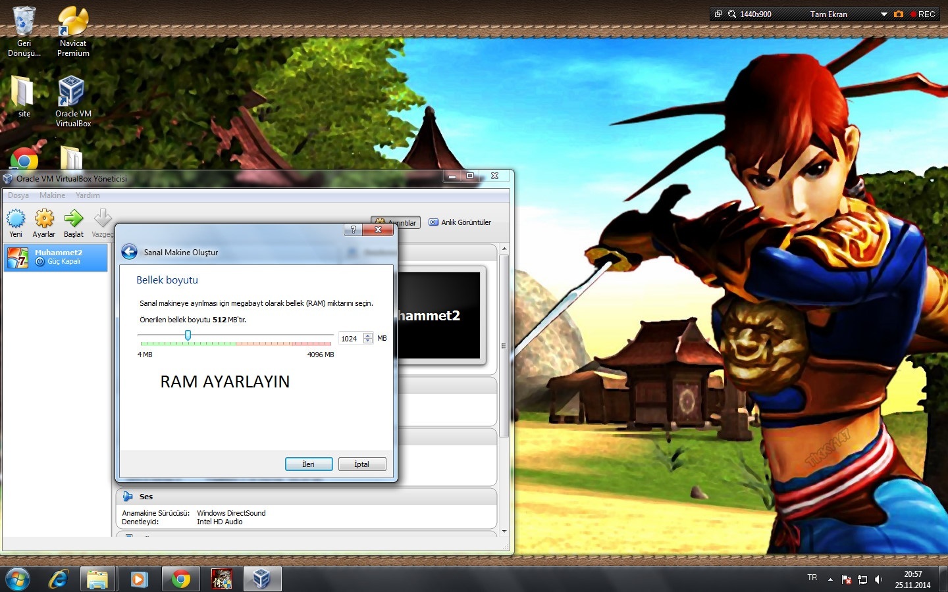The width and height of the screenshot is (948, 592).
Task: Click the Yeni (New) toolbar icon
Action: (x=16, y=223)
